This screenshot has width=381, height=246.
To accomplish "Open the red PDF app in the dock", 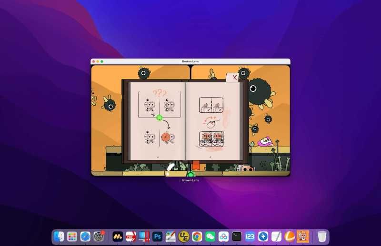I will [x=131, y=236].
